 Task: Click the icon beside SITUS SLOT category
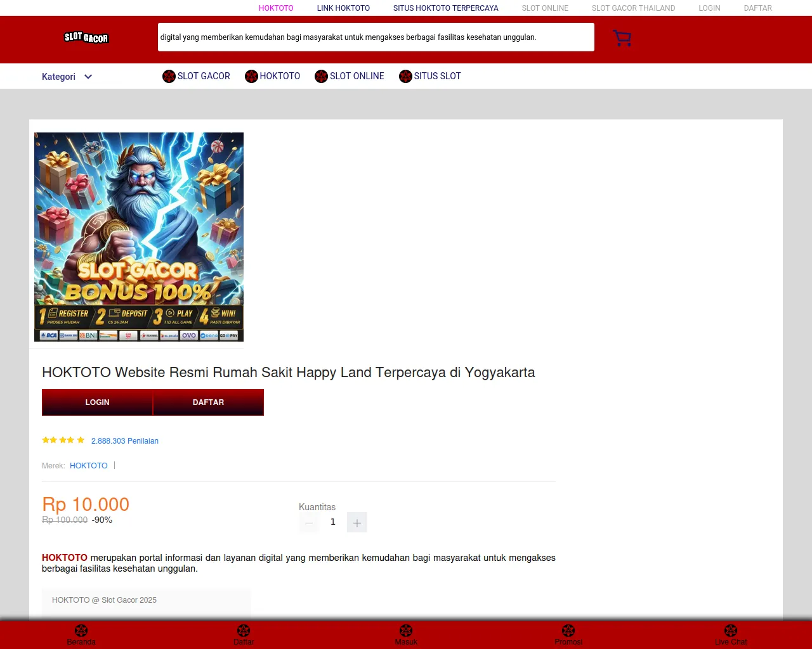coord(405,77)
